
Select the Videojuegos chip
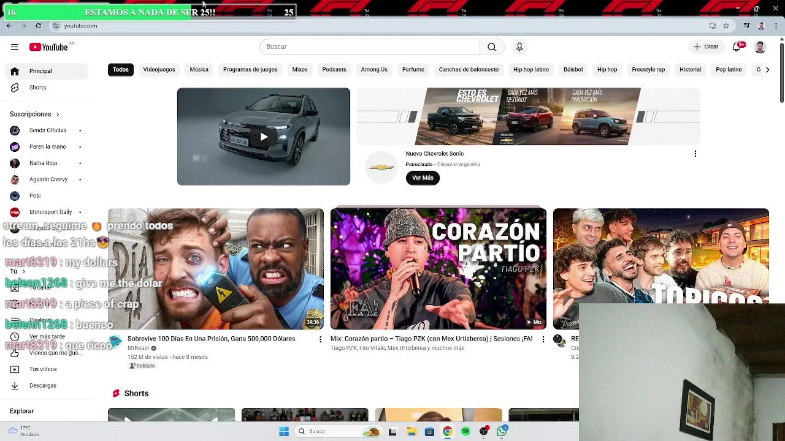click(159, 70)
